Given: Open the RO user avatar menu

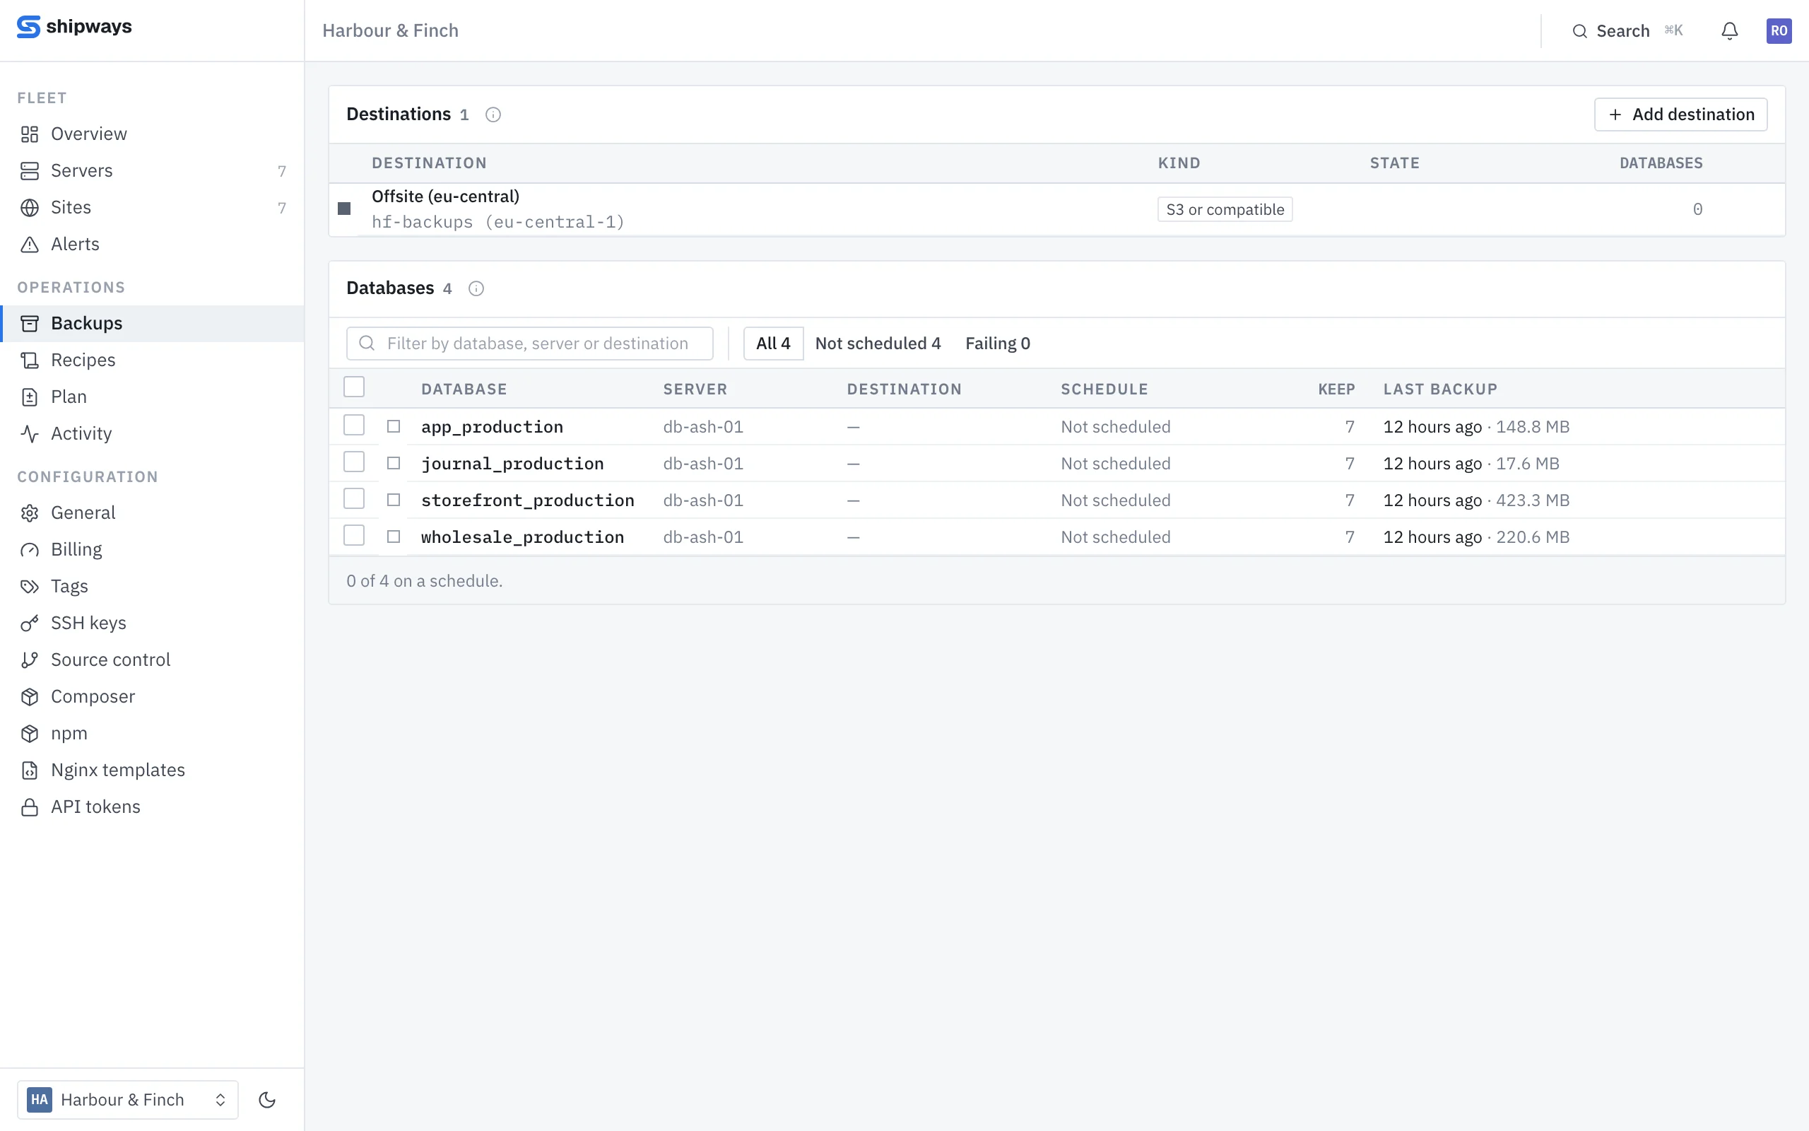Looking at the screenshot, I should 1779,30.
